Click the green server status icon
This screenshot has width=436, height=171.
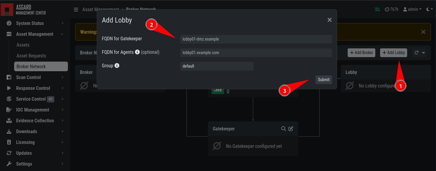(x=377, y=10)
